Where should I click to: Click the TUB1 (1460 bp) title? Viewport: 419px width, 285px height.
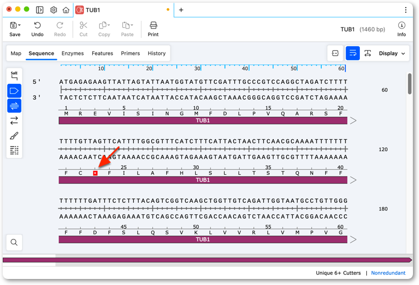(363, 29)
